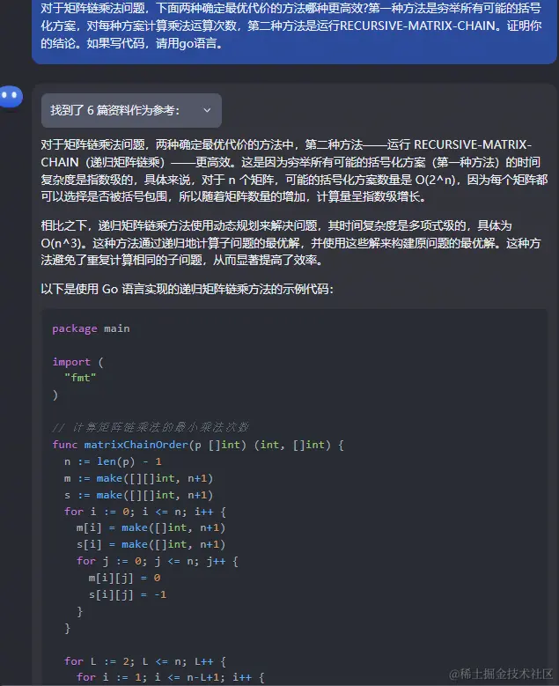Click the code line for L := 2; L <= n; L++
This screenshot has width=559, height=686.
tap(145, 661)
